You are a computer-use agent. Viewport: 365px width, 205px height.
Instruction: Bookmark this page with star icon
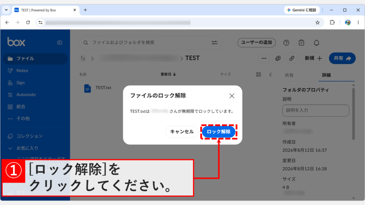(318, 22)
